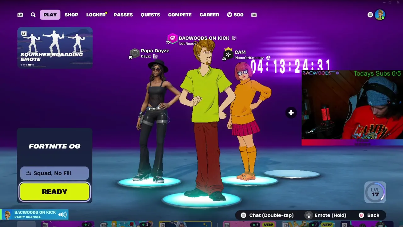
Task: Click the Chat (Double-tap) prompt
Action: (x=267, y=215)
